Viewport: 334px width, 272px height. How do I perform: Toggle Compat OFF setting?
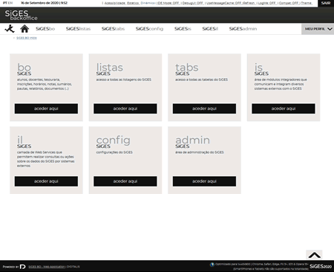tap(289, 3)
